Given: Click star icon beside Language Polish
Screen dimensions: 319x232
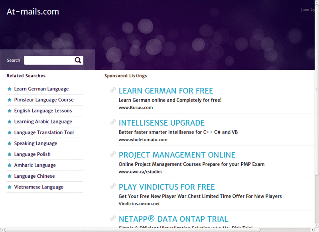Looking at the screenshot, I should (9, 154).
